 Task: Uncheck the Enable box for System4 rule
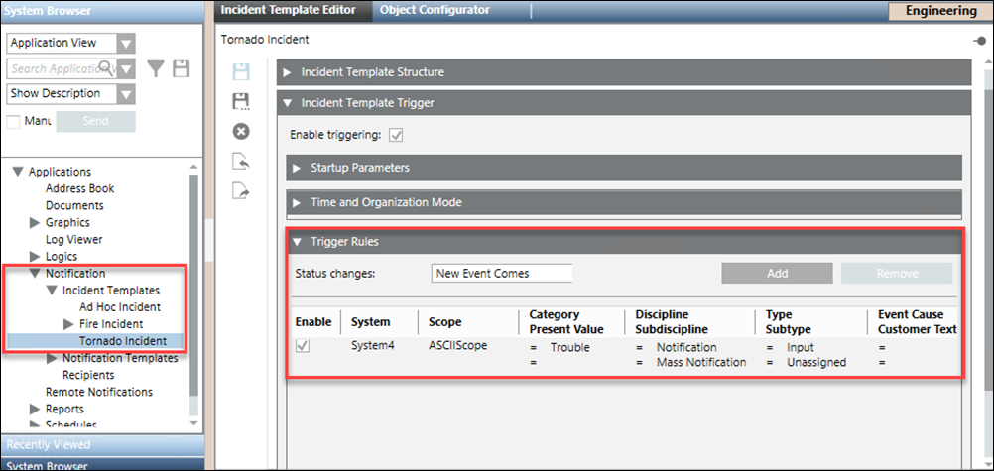tap(304, 347)
